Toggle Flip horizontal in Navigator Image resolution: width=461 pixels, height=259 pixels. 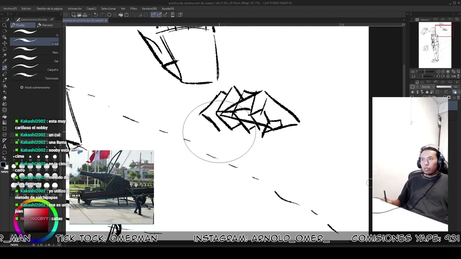[453, 76]
